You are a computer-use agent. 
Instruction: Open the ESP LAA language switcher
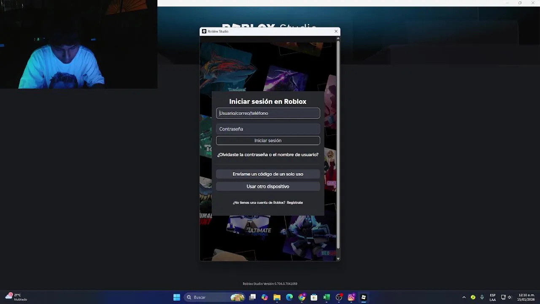pos(493,297)
